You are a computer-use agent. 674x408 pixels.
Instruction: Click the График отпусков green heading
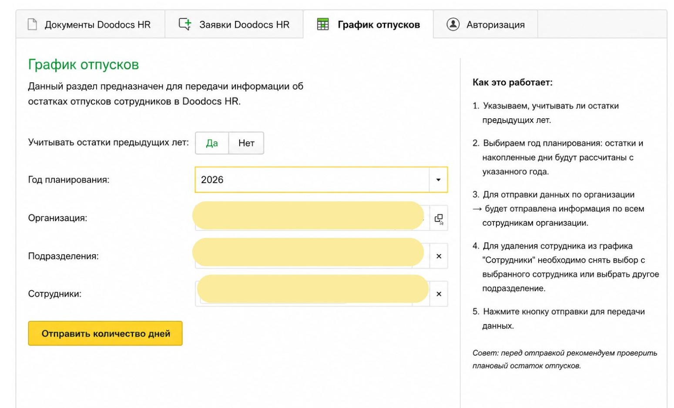pos(84,64)
